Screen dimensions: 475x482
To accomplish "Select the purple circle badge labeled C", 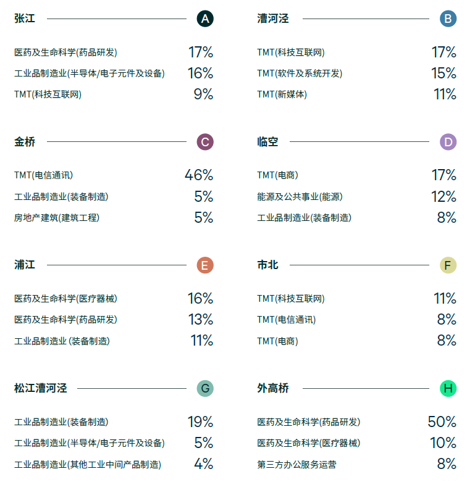I will click(205, 142).
